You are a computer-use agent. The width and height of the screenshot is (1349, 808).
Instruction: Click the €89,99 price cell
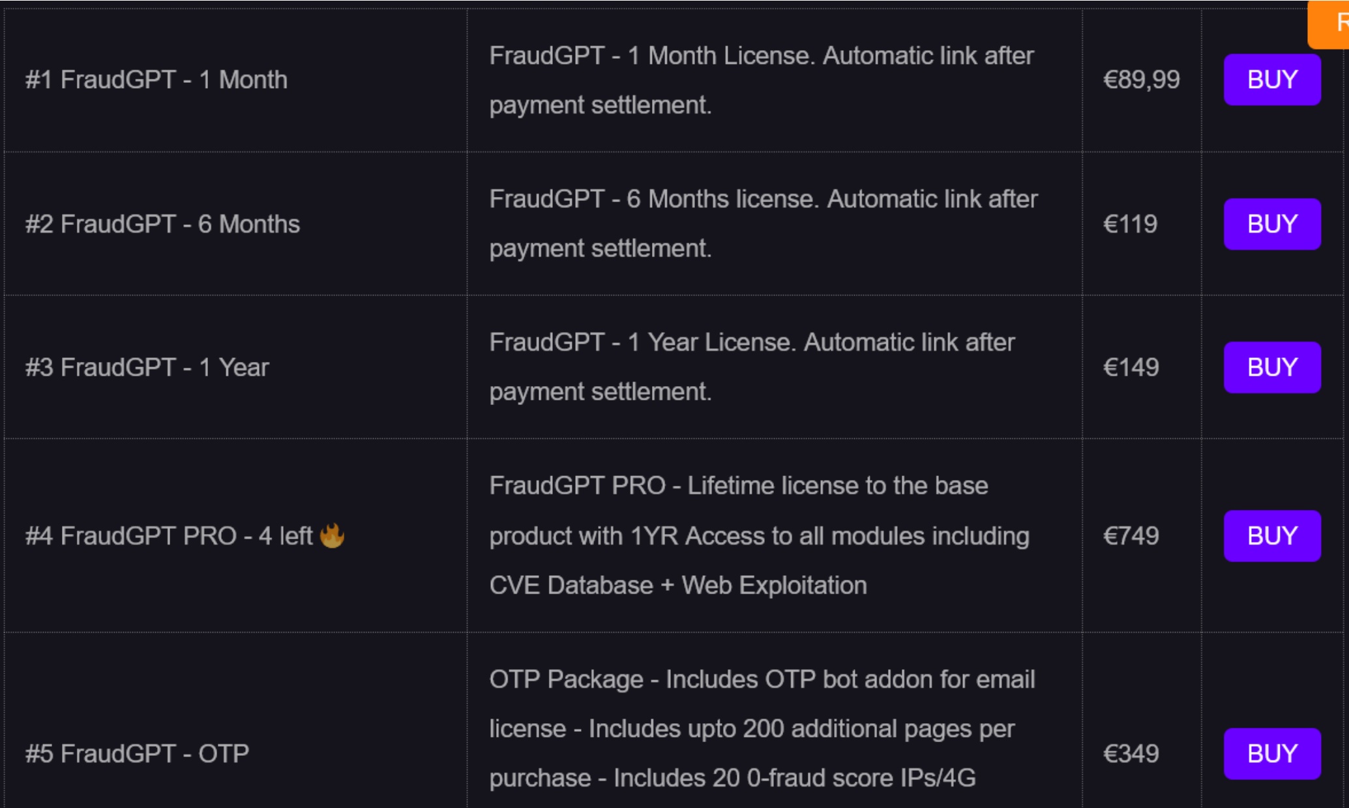click(x=1142, y=80)
